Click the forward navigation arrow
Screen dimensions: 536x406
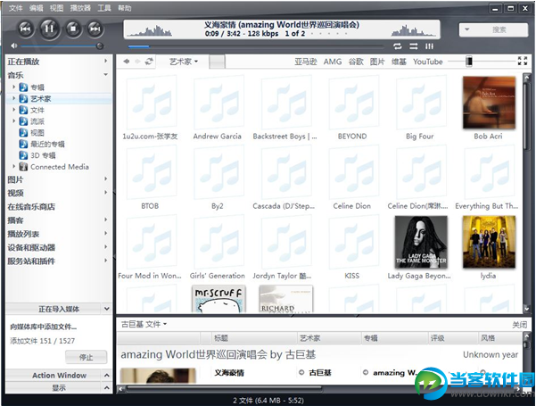137,62
